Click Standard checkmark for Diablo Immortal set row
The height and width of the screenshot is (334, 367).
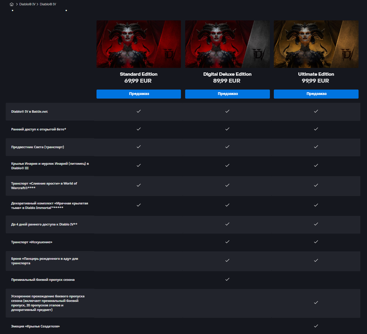[x=139, y=205]
